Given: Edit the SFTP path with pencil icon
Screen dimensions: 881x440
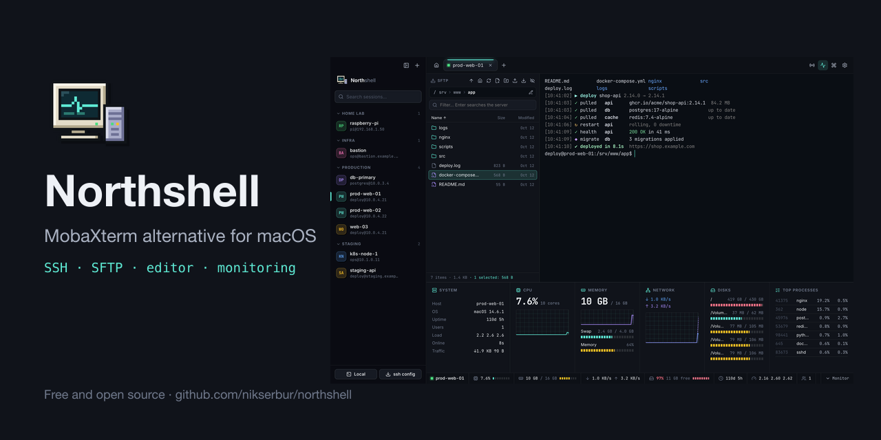Looking at the screenshot, I should 531,92.
